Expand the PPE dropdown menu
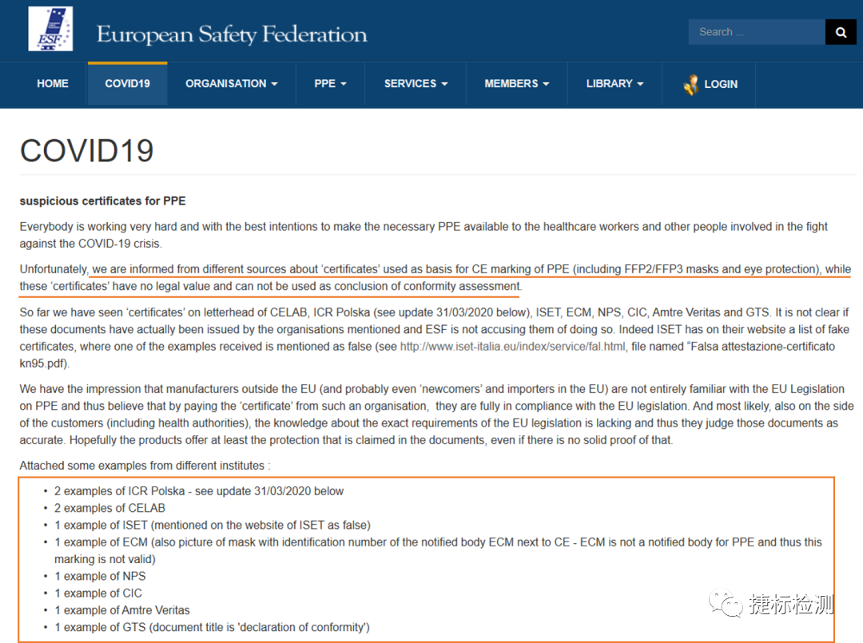 330,84
